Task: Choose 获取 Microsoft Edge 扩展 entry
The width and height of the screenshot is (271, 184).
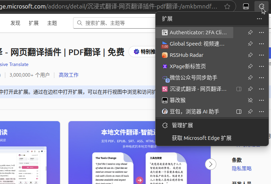Action: click(x=201, y=138)
